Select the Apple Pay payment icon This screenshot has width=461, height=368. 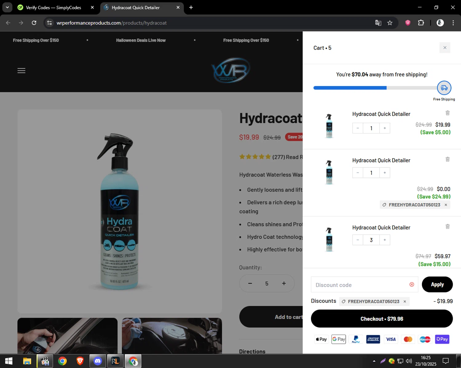coord(321,339)
